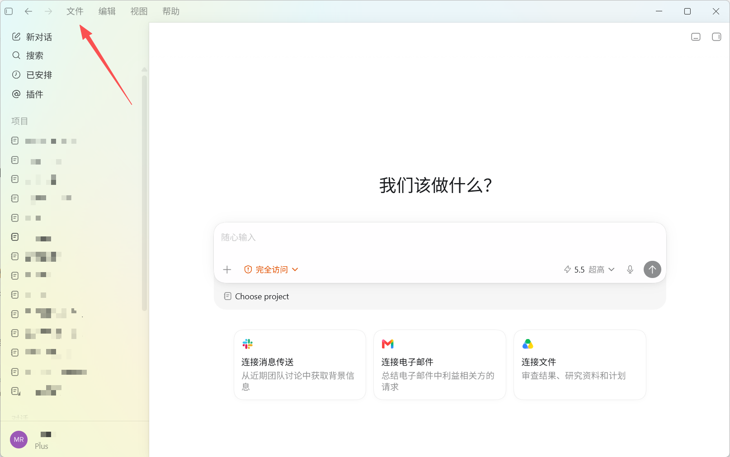
Task: Expand the 完全访问 permission dropdown
Action: click(x=271, y=270)
